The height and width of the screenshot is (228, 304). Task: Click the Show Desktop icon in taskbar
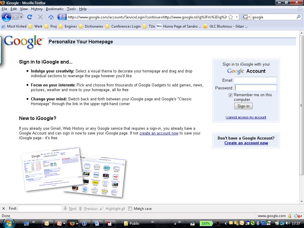coord(26,224)
